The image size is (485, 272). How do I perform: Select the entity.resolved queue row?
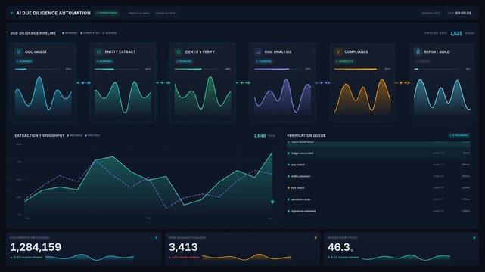click(378, 176)
